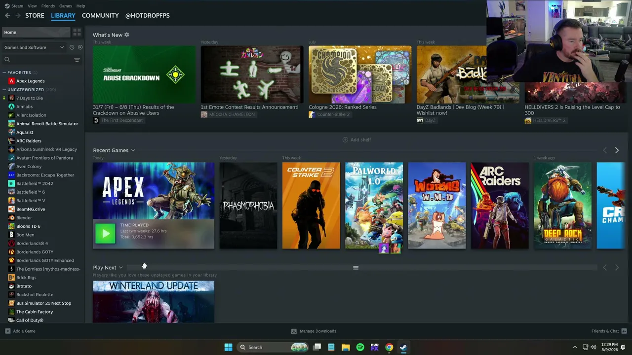Select The Cabin Factory in the list
Image resolution: width=632 pixels, height=355 pixels.
pyautogui.click(x=35, y=312)
